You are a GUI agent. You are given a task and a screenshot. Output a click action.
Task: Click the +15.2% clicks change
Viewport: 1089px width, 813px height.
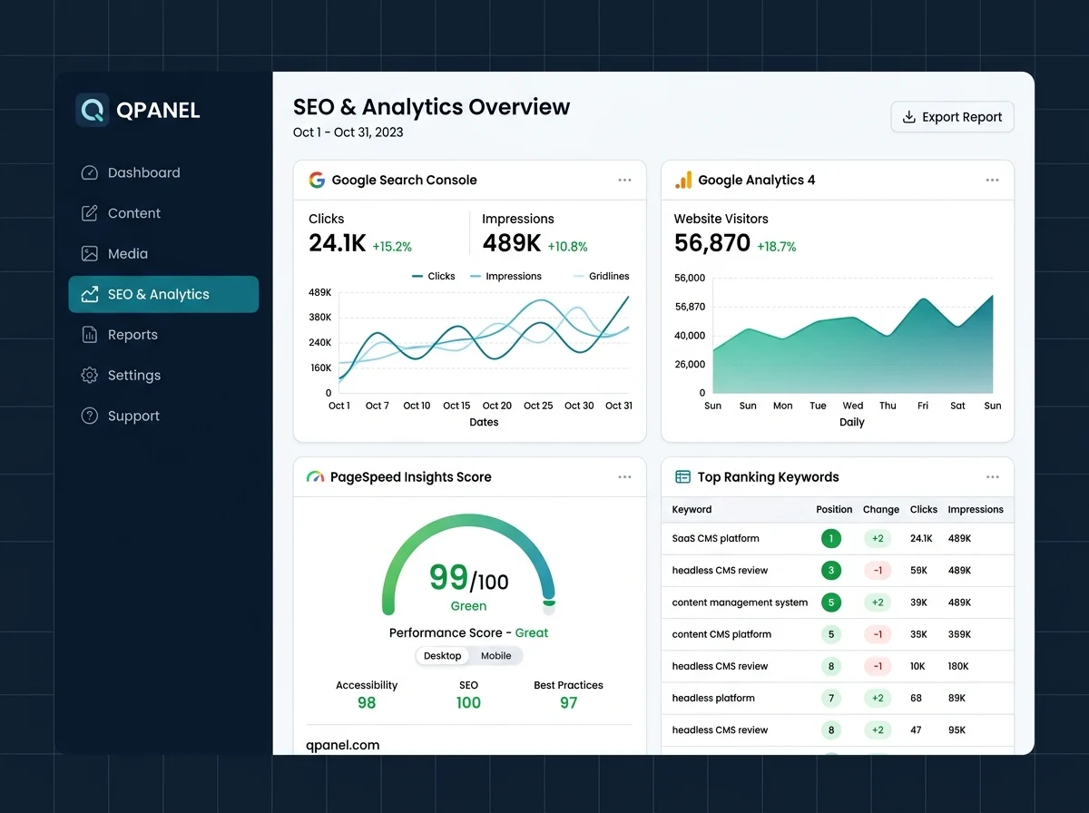pyautogui.click(x=392, y=247)
